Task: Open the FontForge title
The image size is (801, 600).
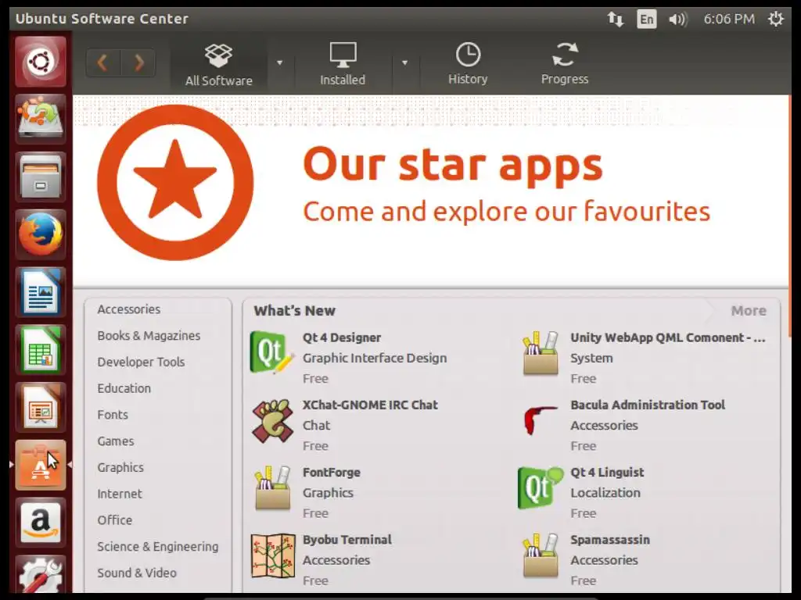Action: click(332, 473)
